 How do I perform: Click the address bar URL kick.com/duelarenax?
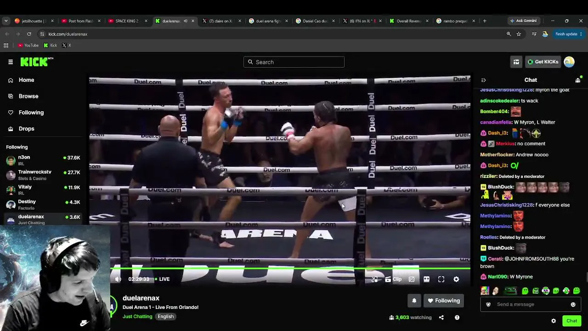coord(68,34)
